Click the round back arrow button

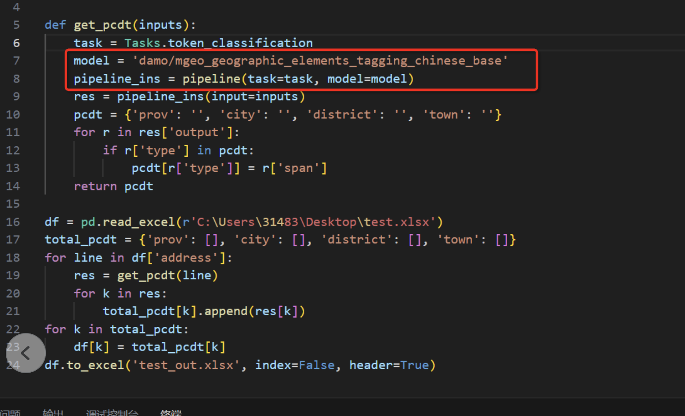(x=25, y=353)
